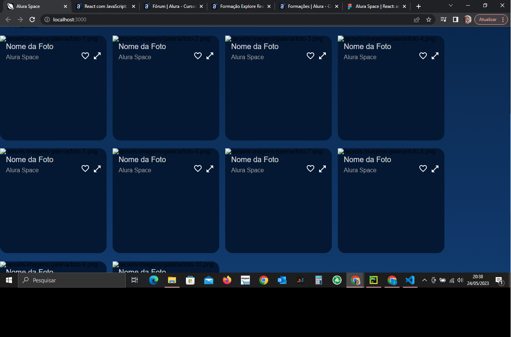The image size is (511, 337).
Task: Launch Microsoft Edge from the taskbar
Action: point(154,280)
